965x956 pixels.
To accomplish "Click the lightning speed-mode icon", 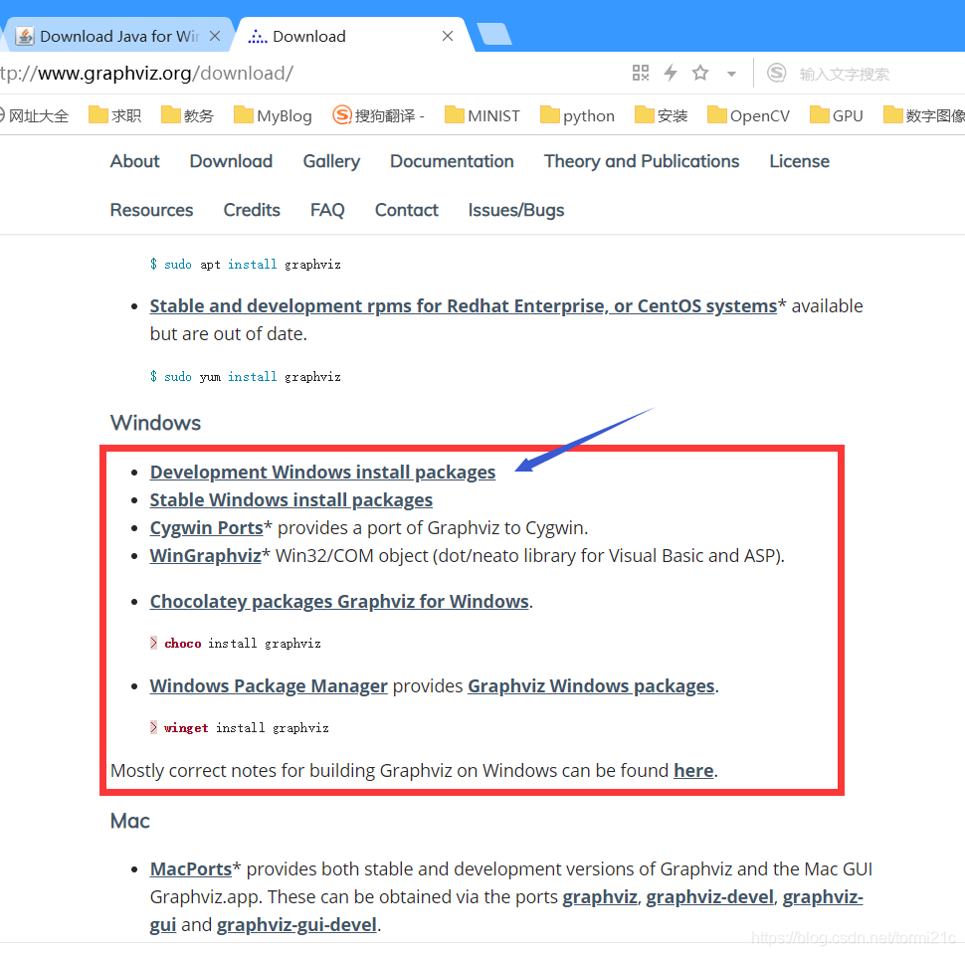I will click(671, 73).
